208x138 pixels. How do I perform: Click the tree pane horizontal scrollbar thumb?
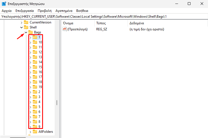(18, 137)
